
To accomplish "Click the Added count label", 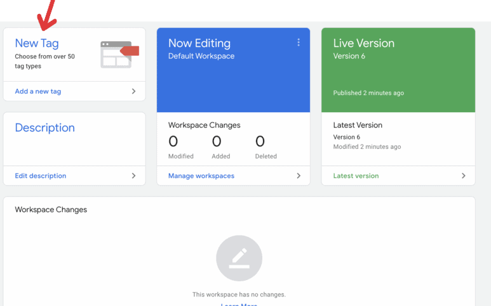I will click(221, 156).
